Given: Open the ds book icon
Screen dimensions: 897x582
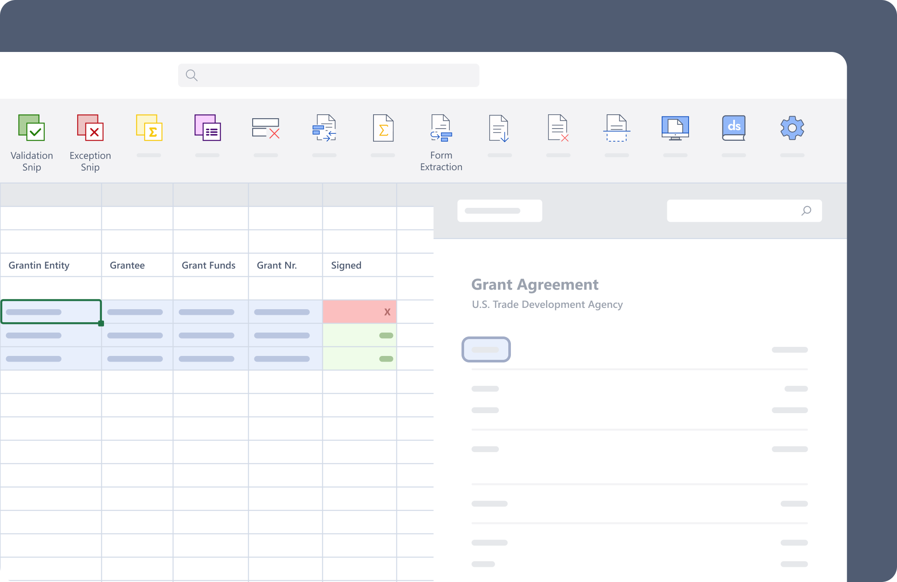Looking at the screenshot, I should point(734,128).
